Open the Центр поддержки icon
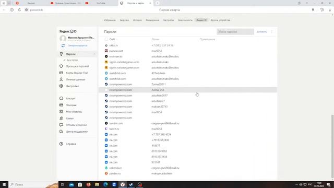The width and height of the screenshot is (334, 188). click(x=62, y=132)
